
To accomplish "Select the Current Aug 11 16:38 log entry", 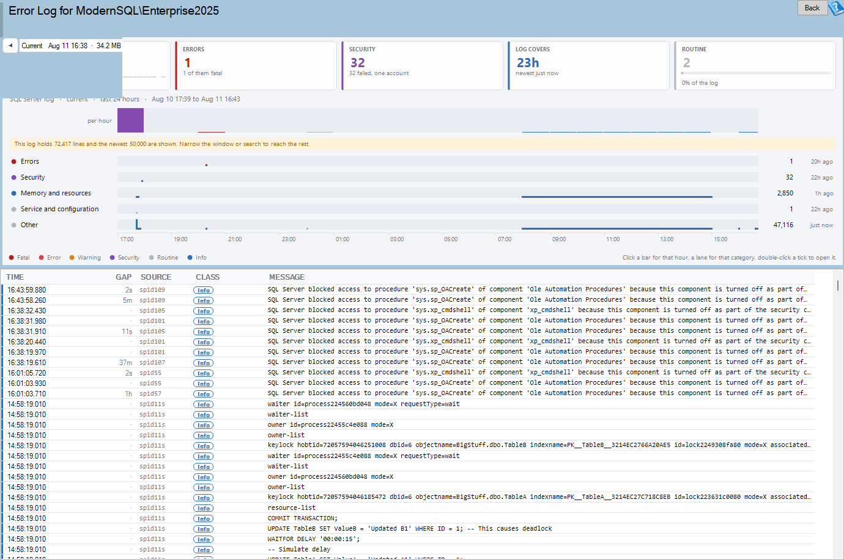I will click(71, 46).
